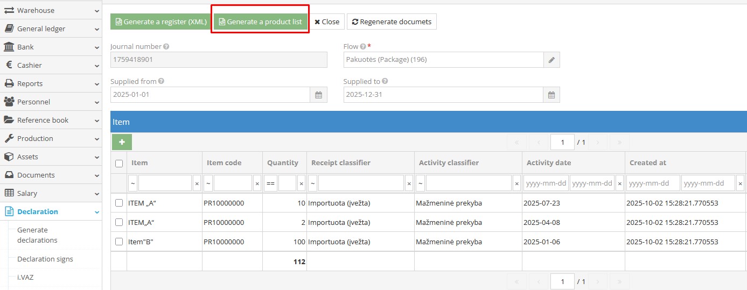The width and height of the screenshot is (747, 290).
Task: Click Generate a register (XML) button
Action: click(162, 22)
